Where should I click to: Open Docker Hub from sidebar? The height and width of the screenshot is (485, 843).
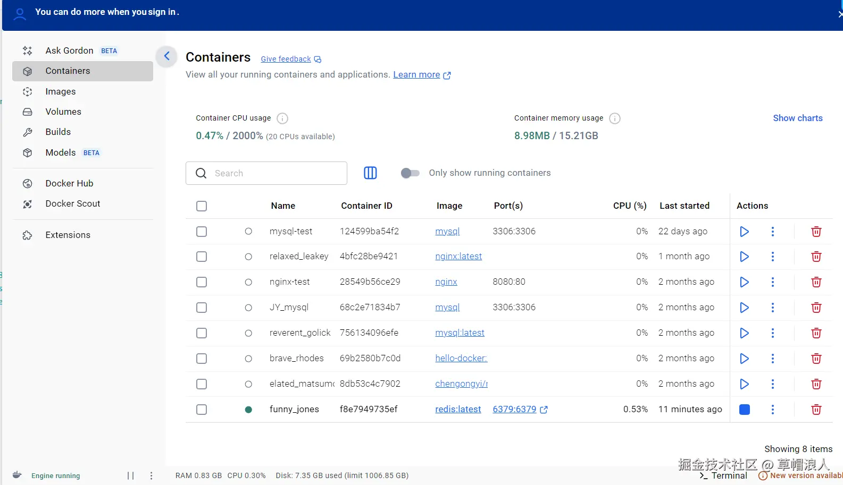82,183
